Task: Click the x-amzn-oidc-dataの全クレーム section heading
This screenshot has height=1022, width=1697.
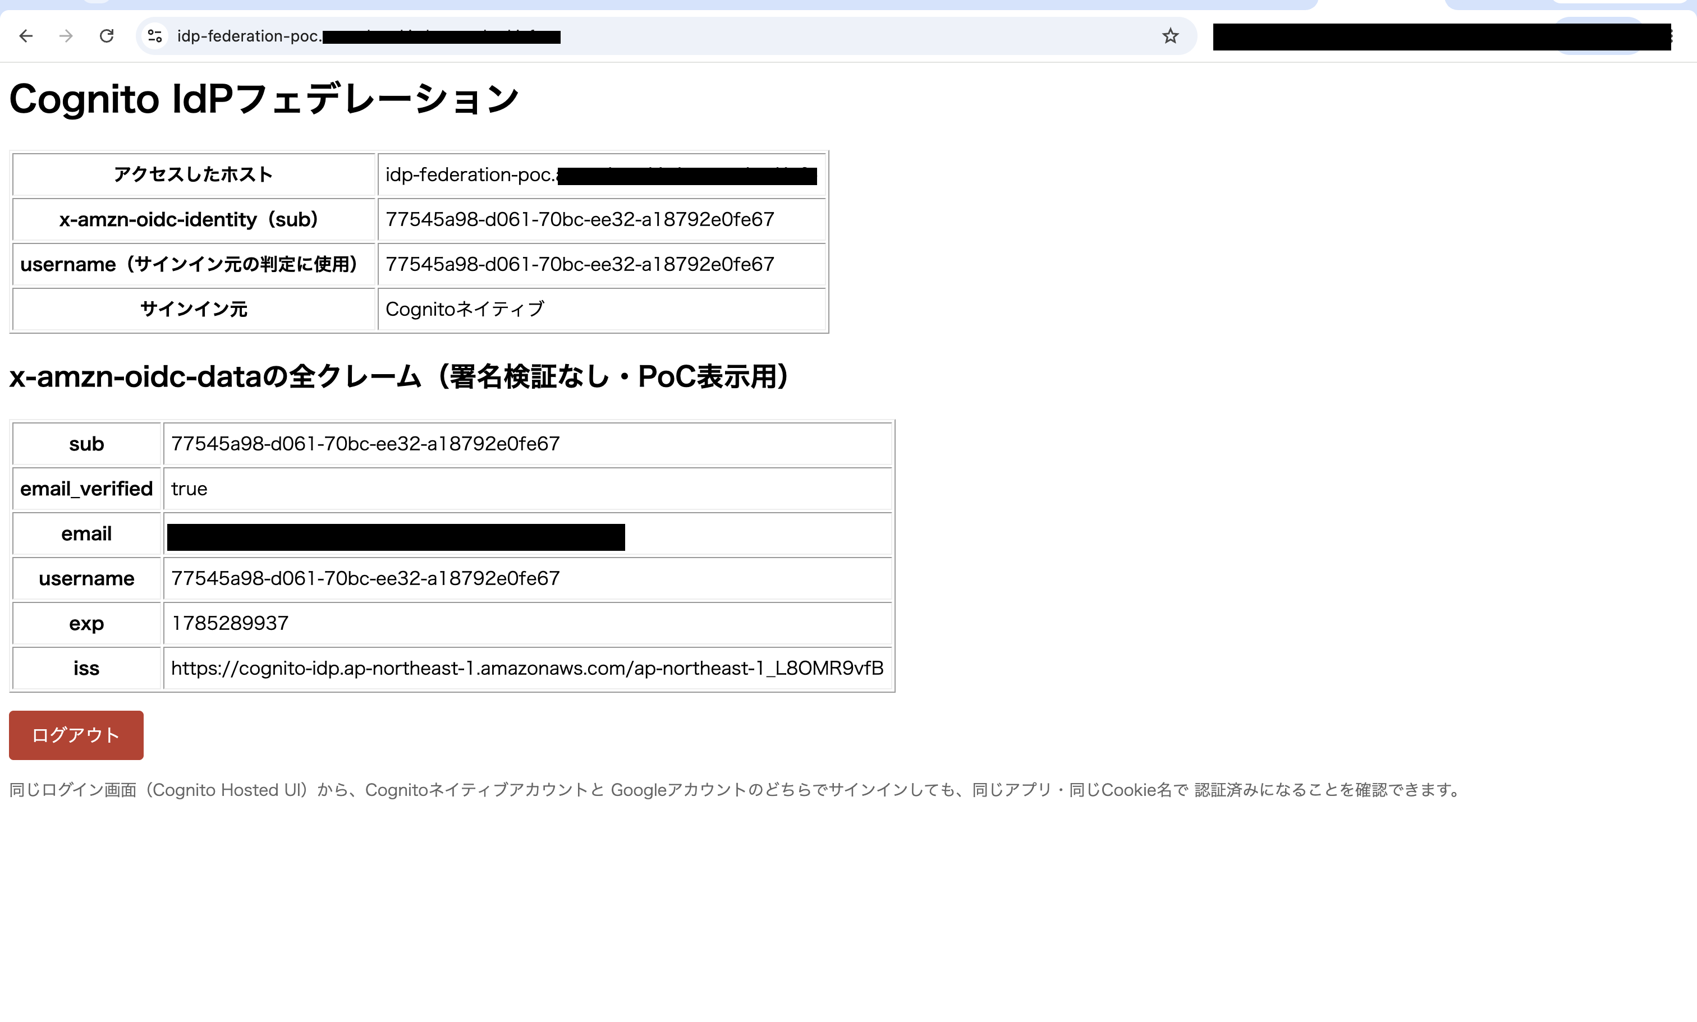Action: [400, 376]
